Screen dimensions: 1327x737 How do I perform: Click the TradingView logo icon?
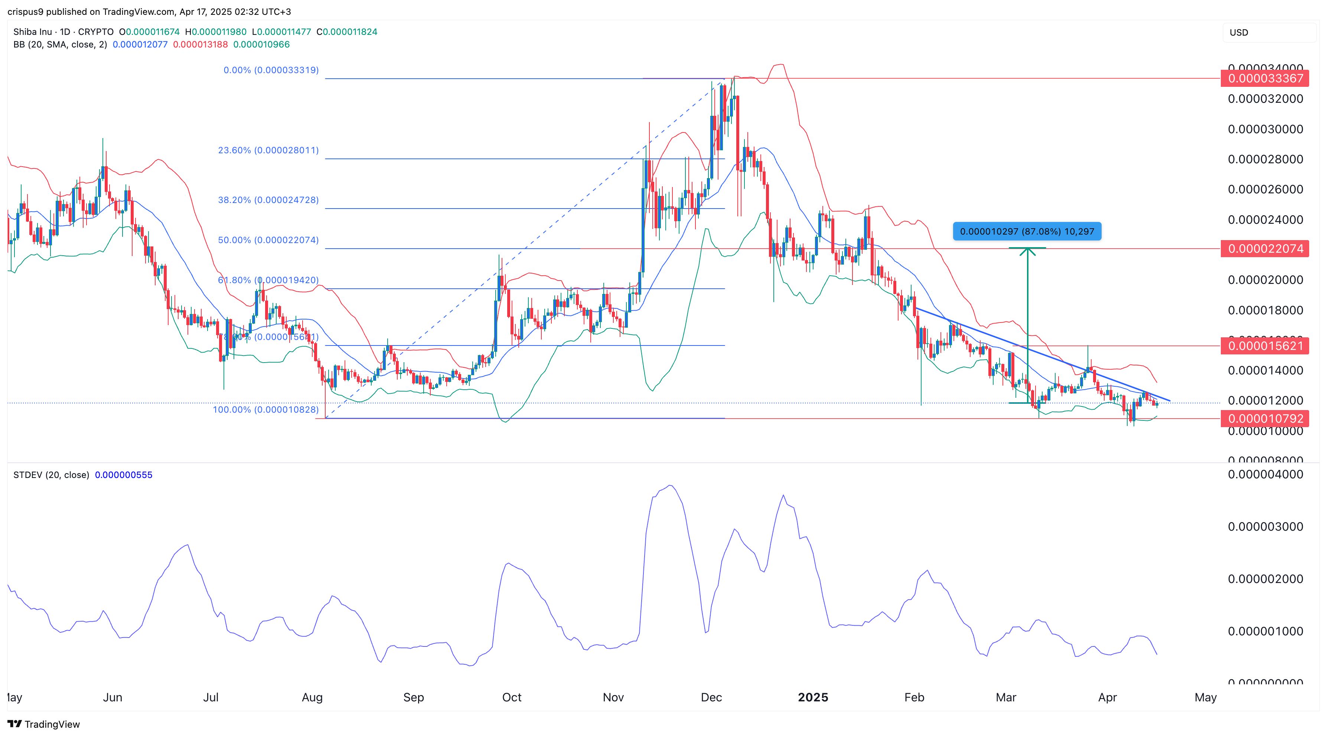point(14,724)
